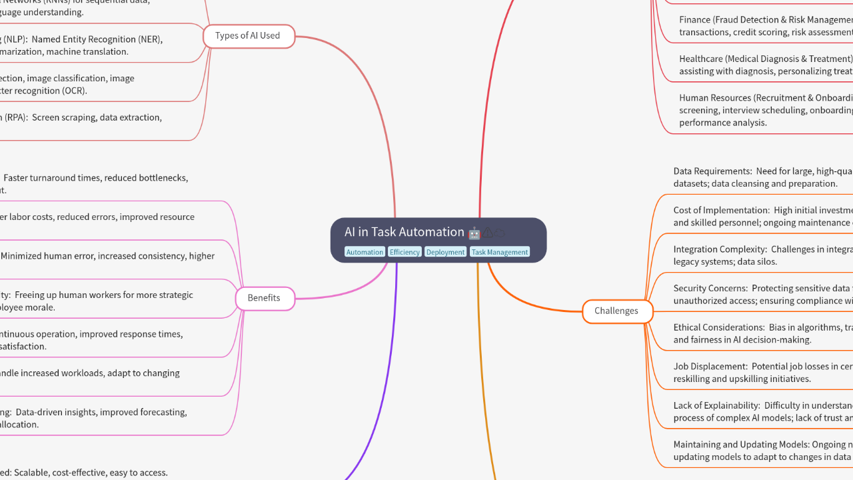This screenshot has width=853, height=480.
Task: Select the Networks for sequential data leaf
Action: [x=75, y=7]
